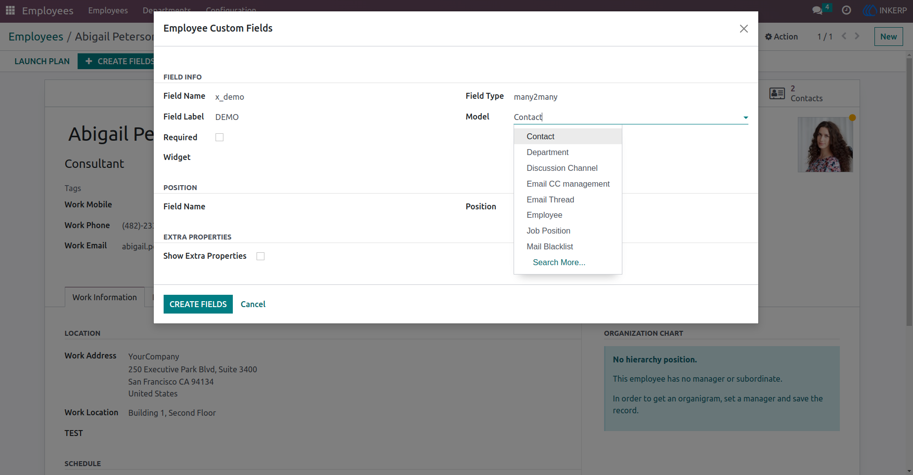Open the Employees top menu item
This screenshot has width=913, height=475.
(x=108, y=10)
